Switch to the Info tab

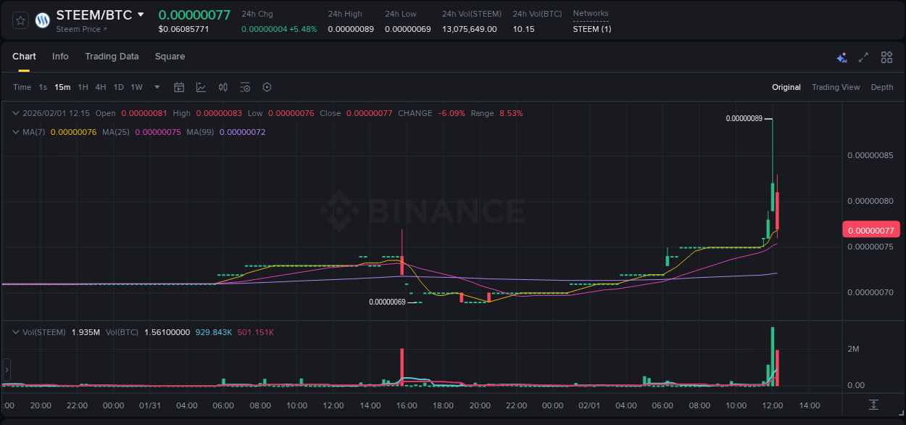(60, 57)
